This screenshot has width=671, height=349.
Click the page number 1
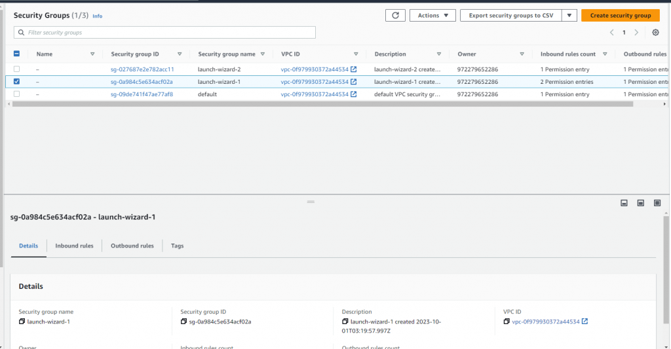pyautogui.click(x=624, y=33)
